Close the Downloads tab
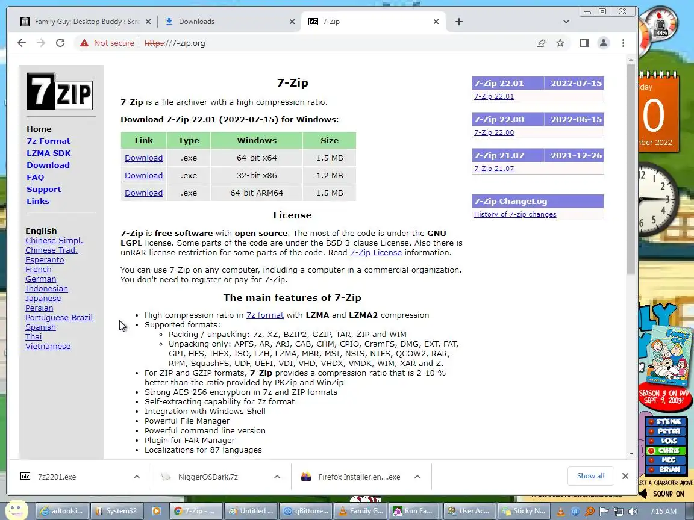Screen dimensions: 694x520 292,22
